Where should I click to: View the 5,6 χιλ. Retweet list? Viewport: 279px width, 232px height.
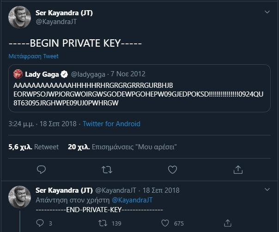pos(34,147)
